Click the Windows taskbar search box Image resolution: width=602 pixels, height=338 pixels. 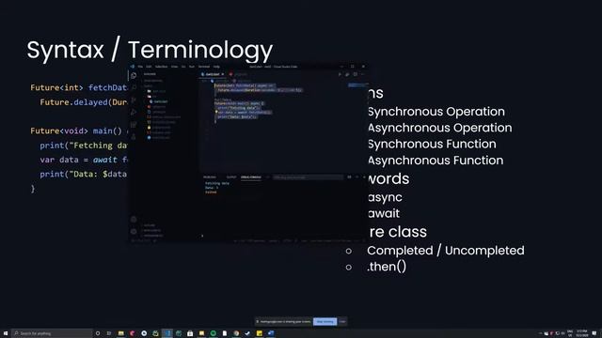(52, 333)
